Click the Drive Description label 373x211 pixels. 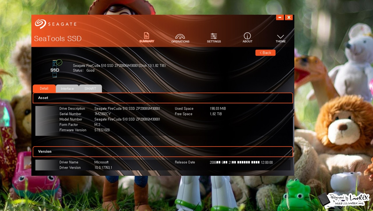(72, 108)
